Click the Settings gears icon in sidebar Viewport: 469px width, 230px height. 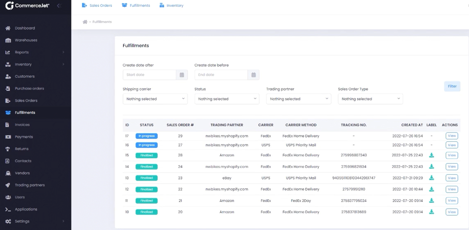click(8, 221)
